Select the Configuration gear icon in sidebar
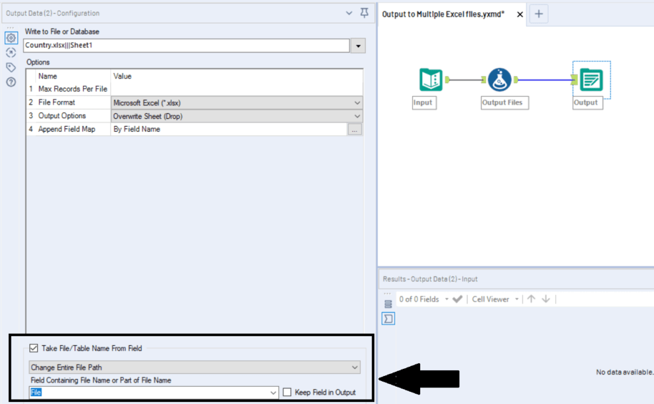 10,38
